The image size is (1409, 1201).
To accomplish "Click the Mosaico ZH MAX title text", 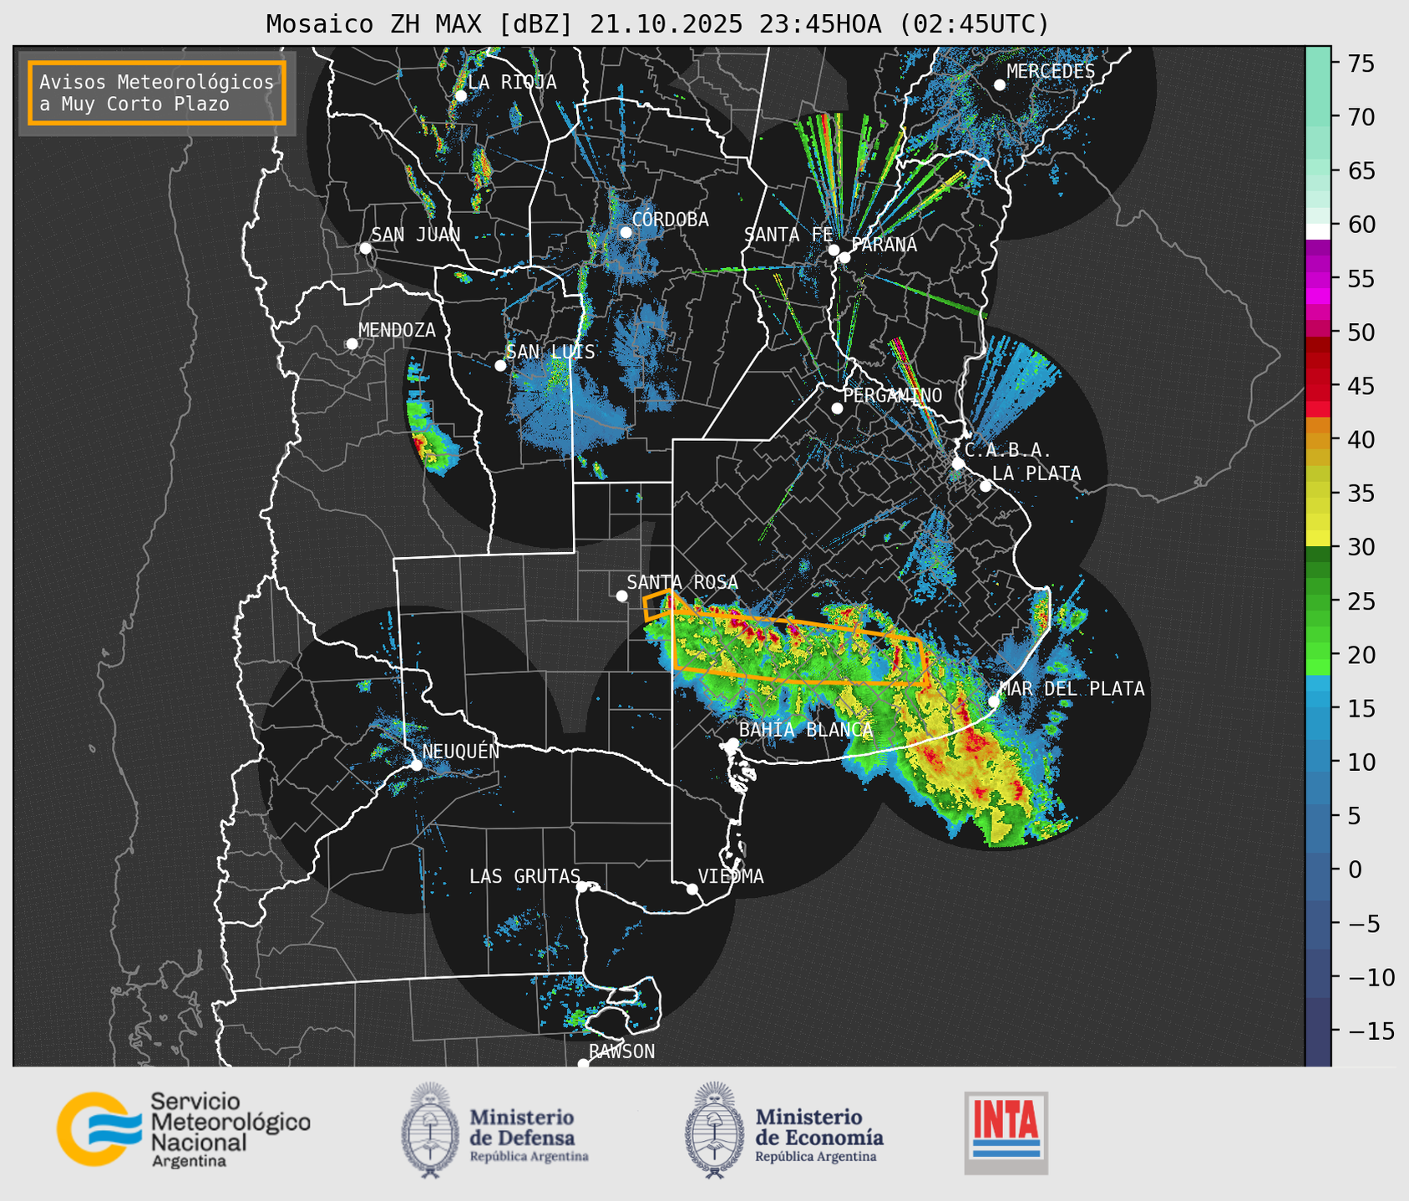I will click(656, 24).
